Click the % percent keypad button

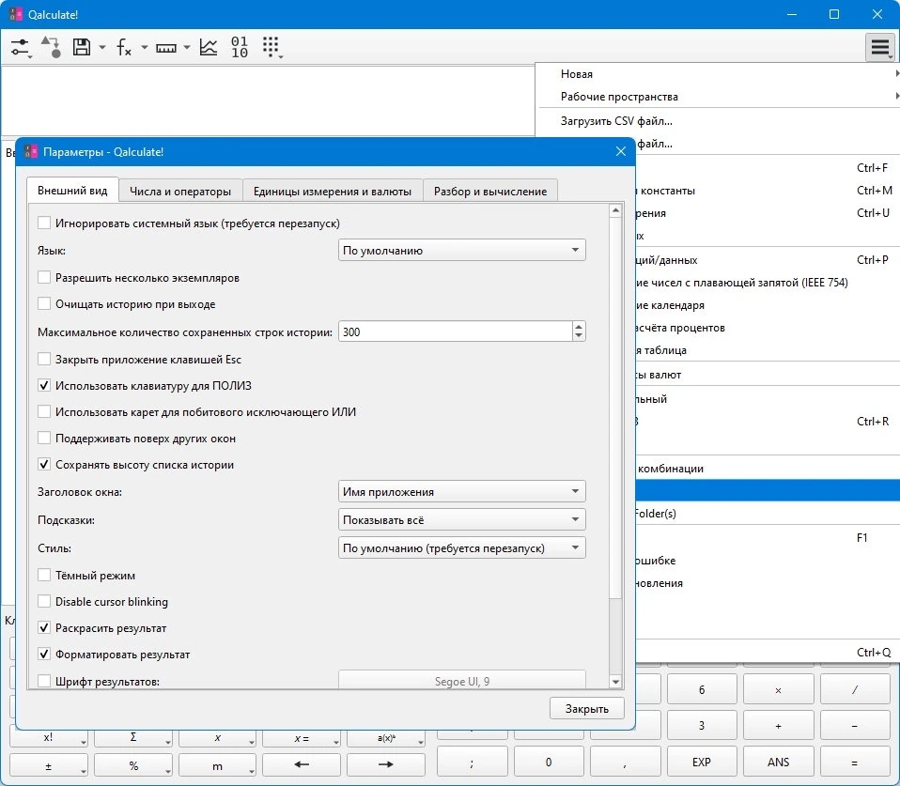(133, 765)
